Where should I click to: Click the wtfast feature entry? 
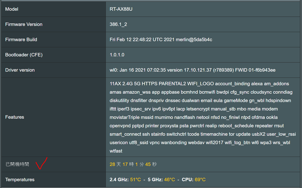tap(116, 151)
